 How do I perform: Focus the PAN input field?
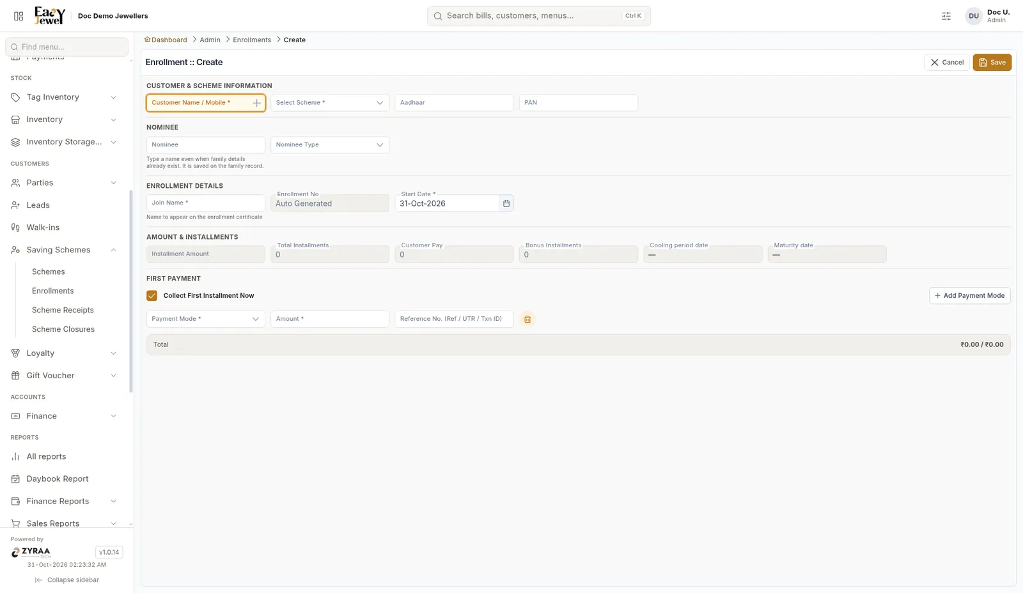579,103
